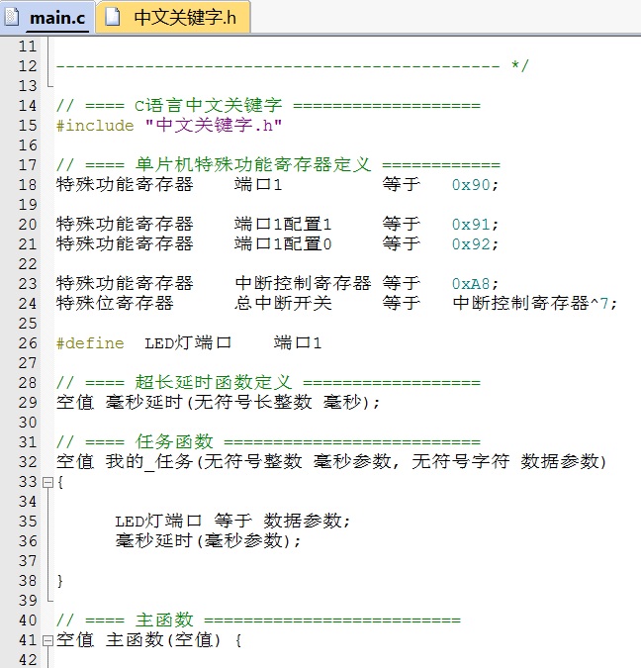Click 端口1配置1 identifier on line 20
The image size is (641, 668).
click(x=283, y=224)
